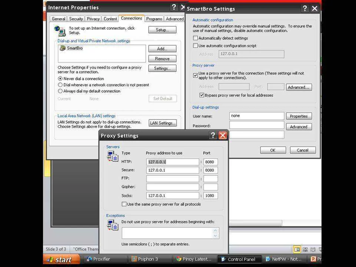Switch to Psiphon 3 in taskbar
This screenshot has height=267, width=356.
click(x=150, y=259)
